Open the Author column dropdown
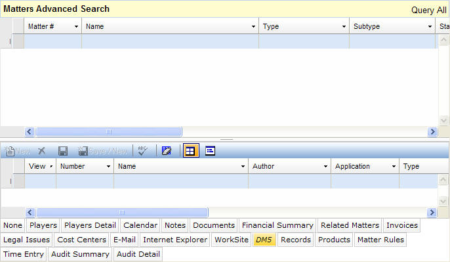This screenshot has height=262, width=450. [325, 166]
